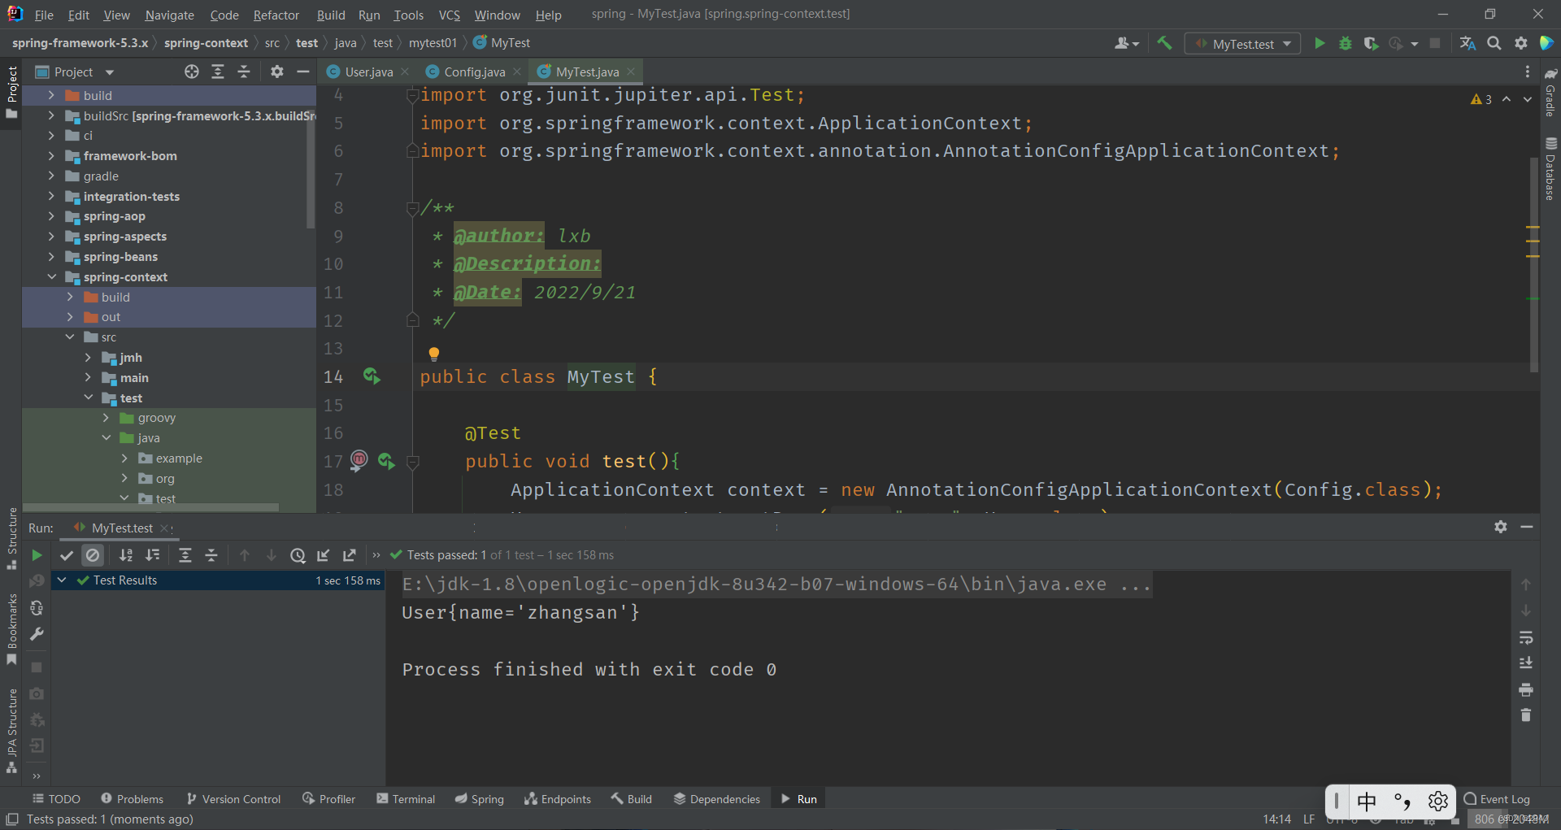Click the Select Opened File target icon
This screenshot has width=1561, height=830.
click(x=192, y=72)
